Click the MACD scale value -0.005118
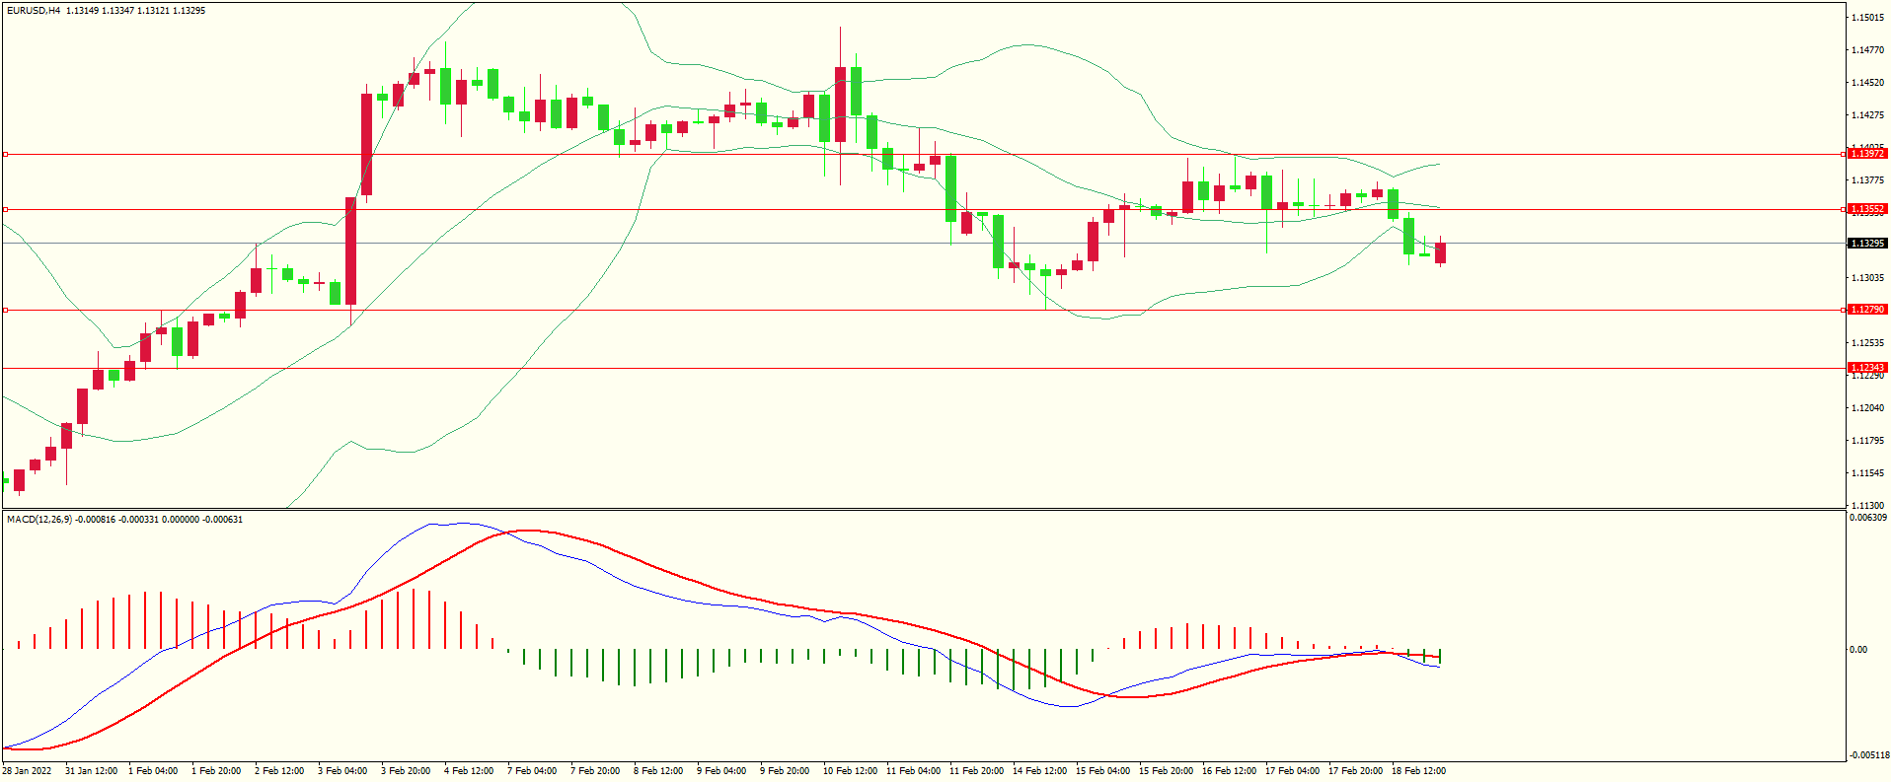The height and width of the screenshot is (782, 1891). (1870, 755)
